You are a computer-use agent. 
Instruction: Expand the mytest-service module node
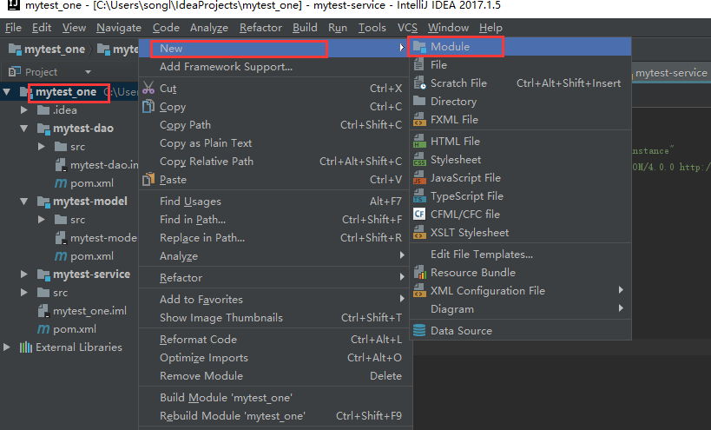click(x=24, y=275)
